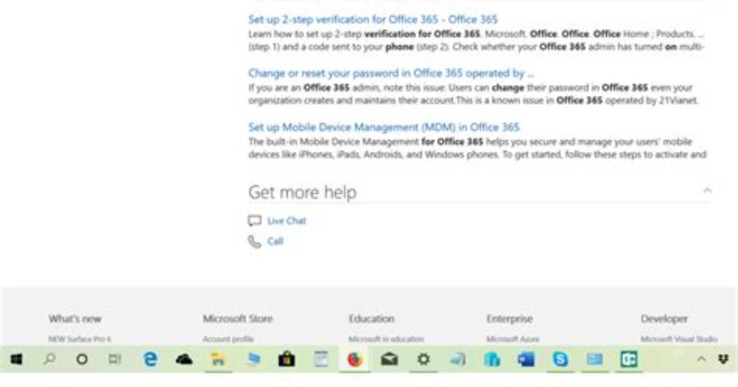Open Settings gear on taskbar
The height and width of the screenshot is (387, 738).
point(423,360)
